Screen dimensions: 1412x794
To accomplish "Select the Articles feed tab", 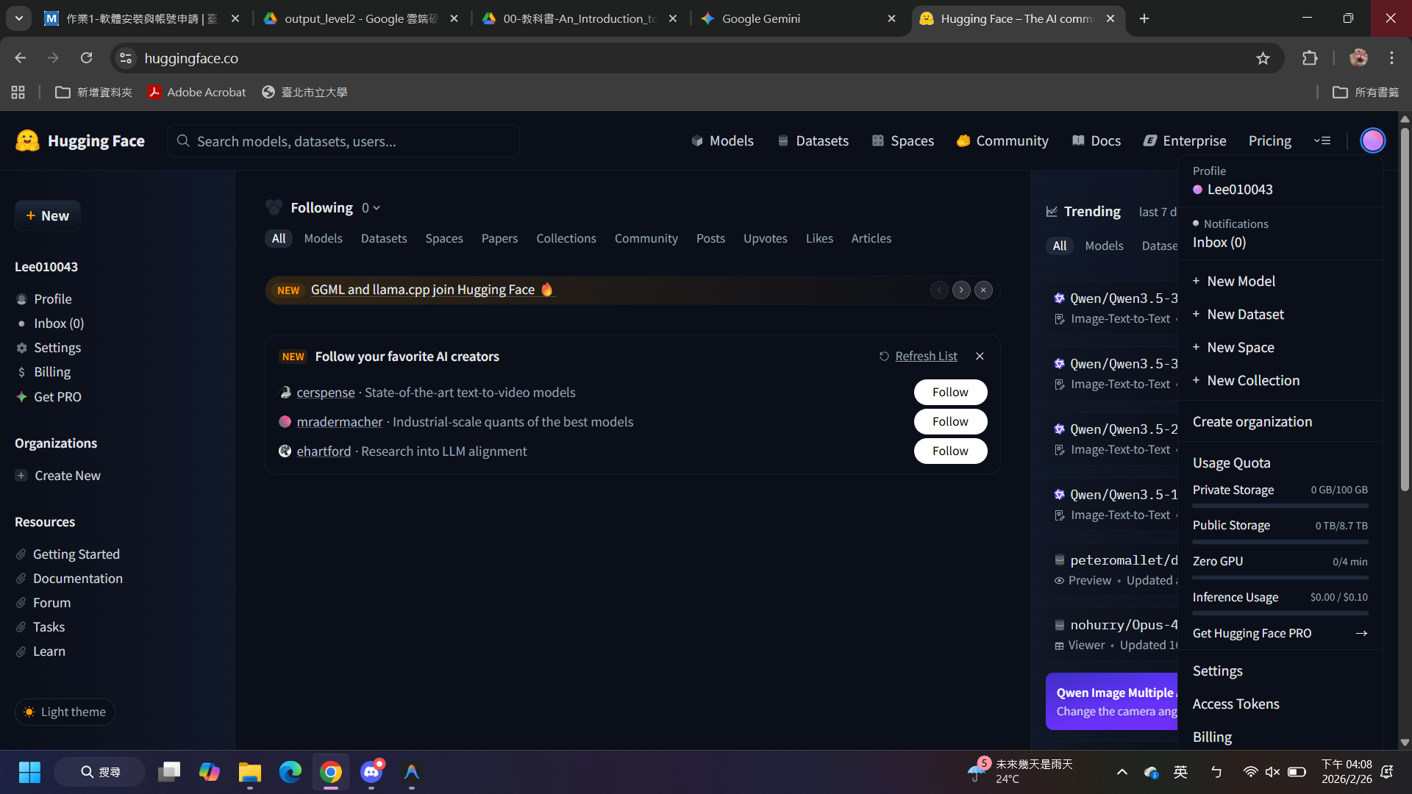I will (x=871, y=238).
